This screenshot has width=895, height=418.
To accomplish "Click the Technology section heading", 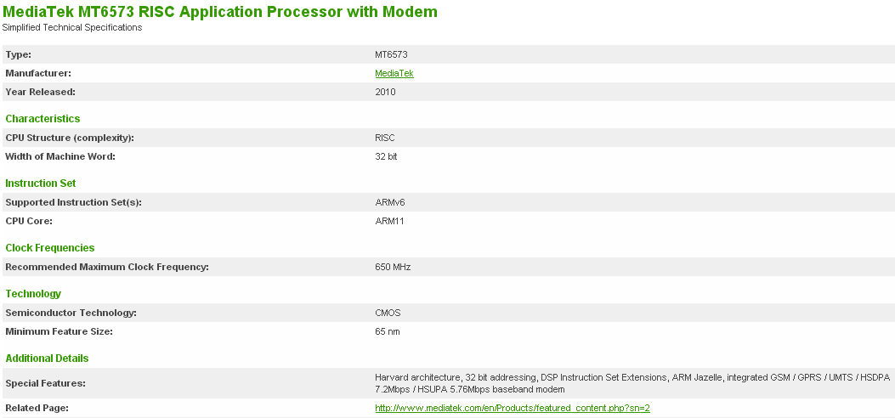I will point(33,294).
